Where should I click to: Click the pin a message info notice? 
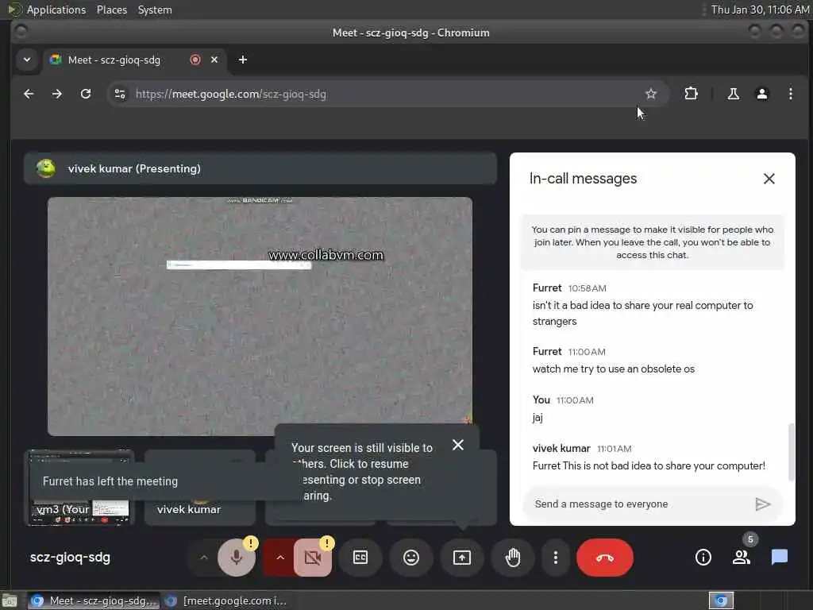653,242
